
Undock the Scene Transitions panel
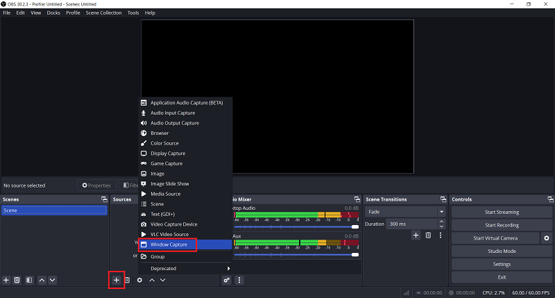(443, 199)
